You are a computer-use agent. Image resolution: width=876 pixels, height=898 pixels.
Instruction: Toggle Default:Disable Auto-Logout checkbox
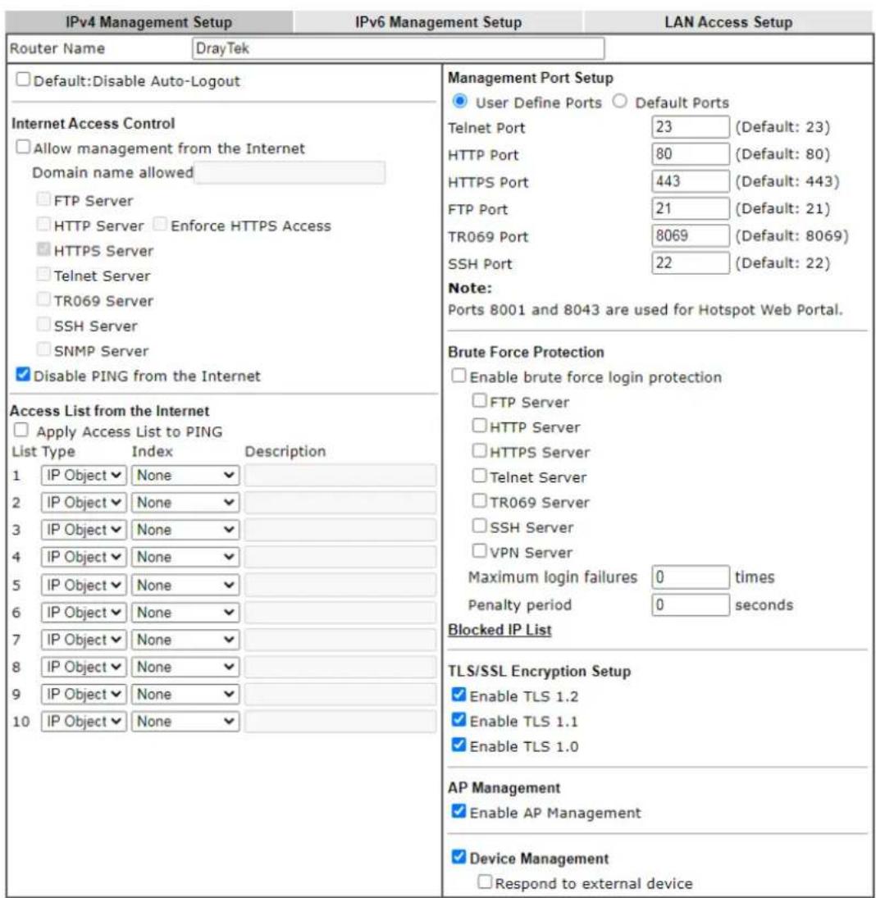(x=23, y=79)
